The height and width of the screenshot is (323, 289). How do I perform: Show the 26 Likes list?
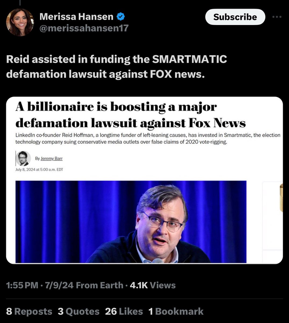click(x=124, y=311)
